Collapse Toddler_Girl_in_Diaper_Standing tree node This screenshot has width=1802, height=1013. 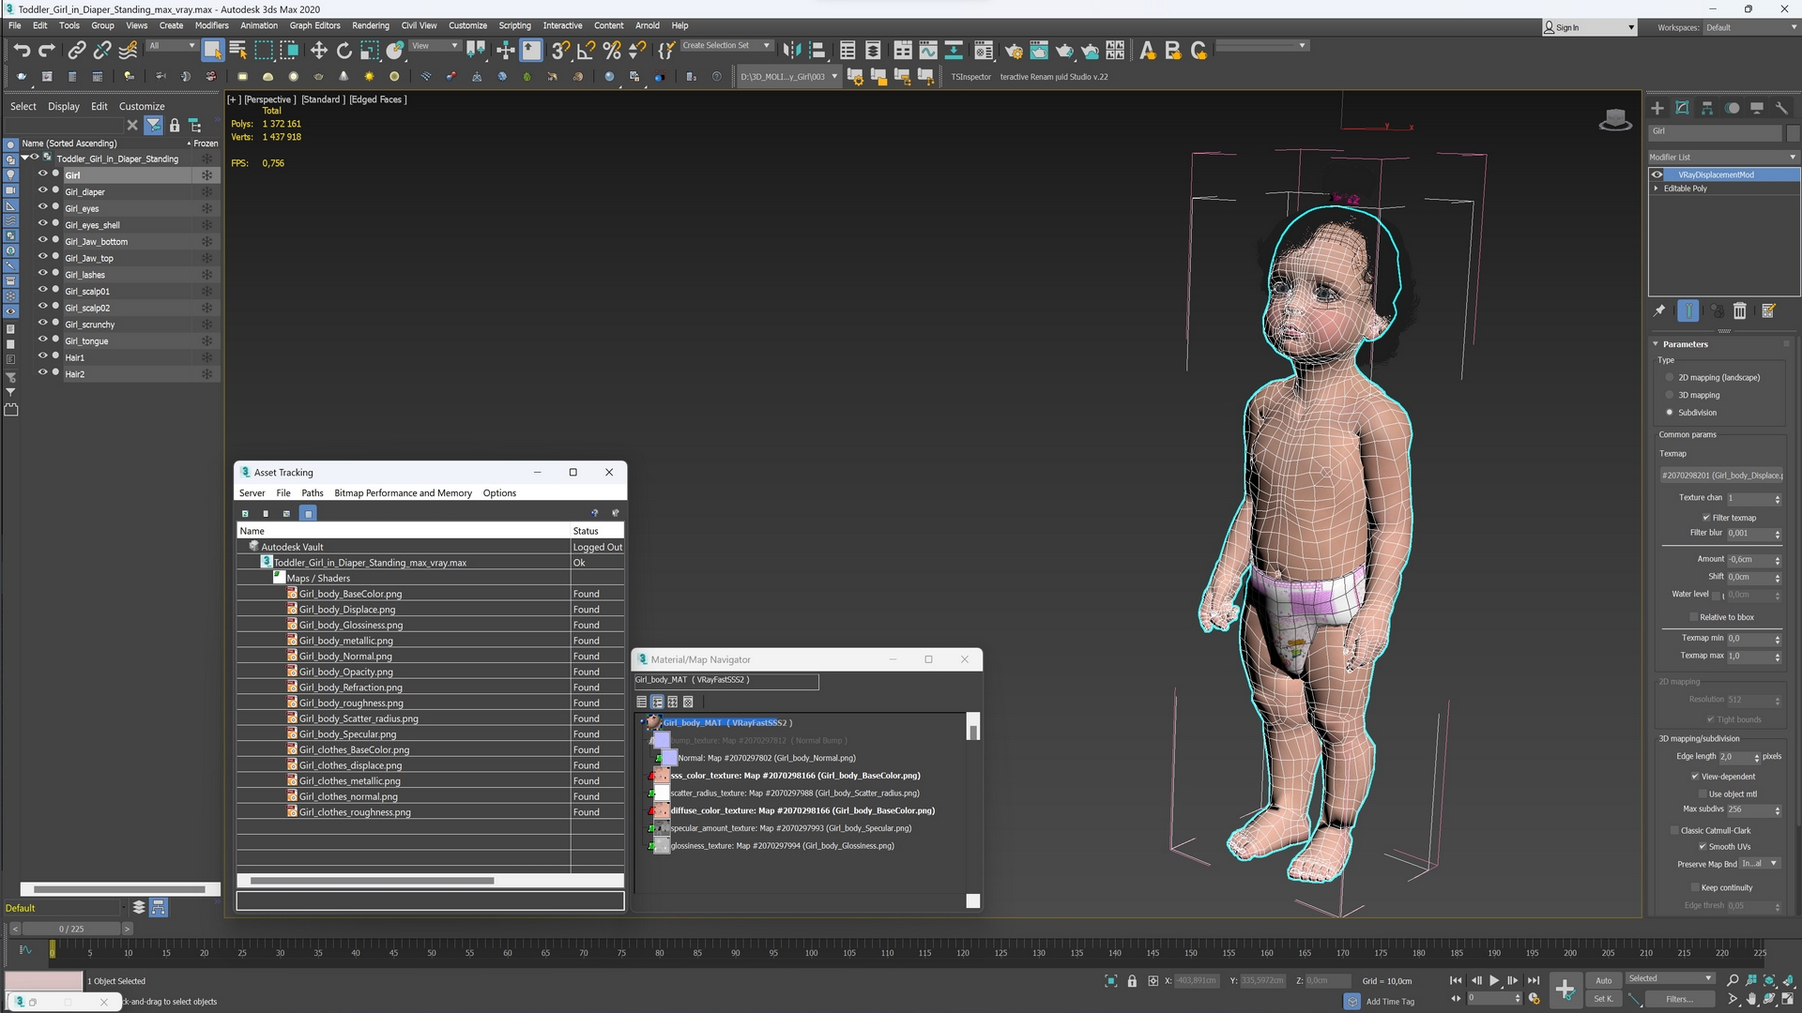tap(25, 159)
